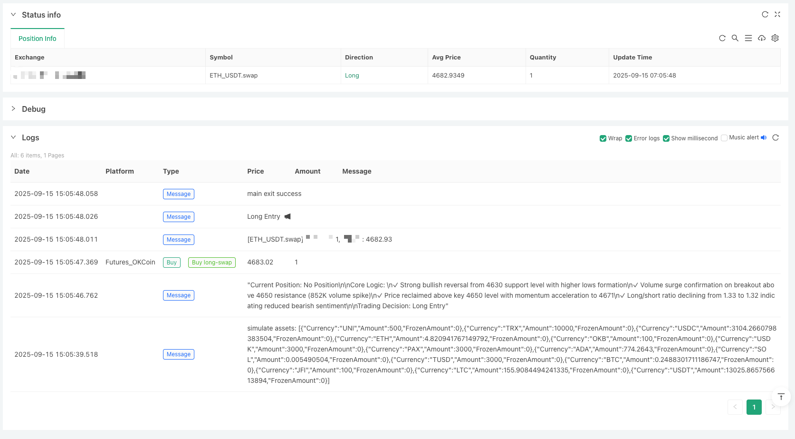
Task: Disable Show millisecond in Logs
Action: coord(666,138)
